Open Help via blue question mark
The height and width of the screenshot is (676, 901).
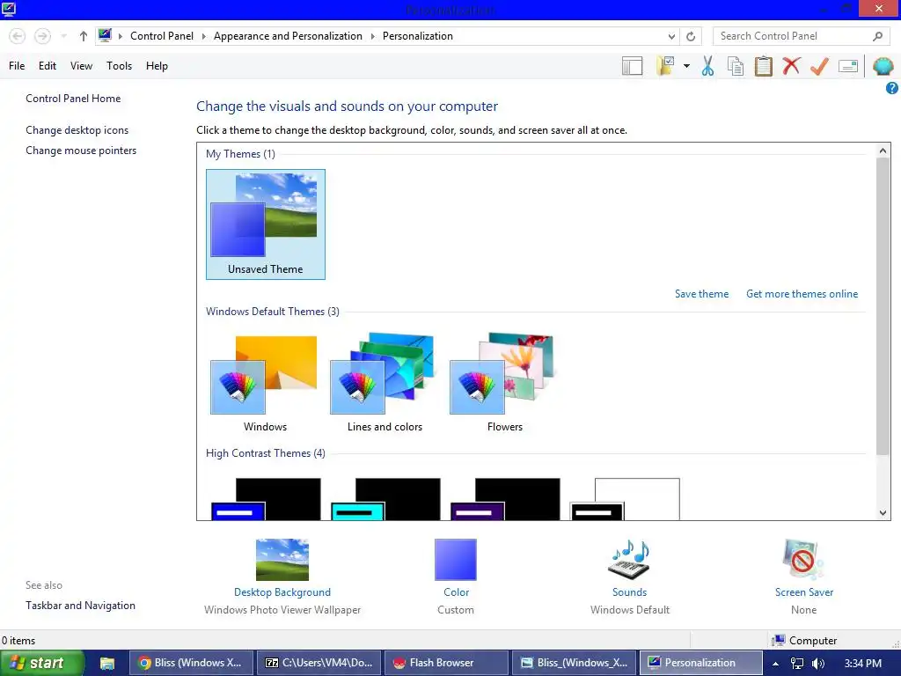[x=892, y=88]
